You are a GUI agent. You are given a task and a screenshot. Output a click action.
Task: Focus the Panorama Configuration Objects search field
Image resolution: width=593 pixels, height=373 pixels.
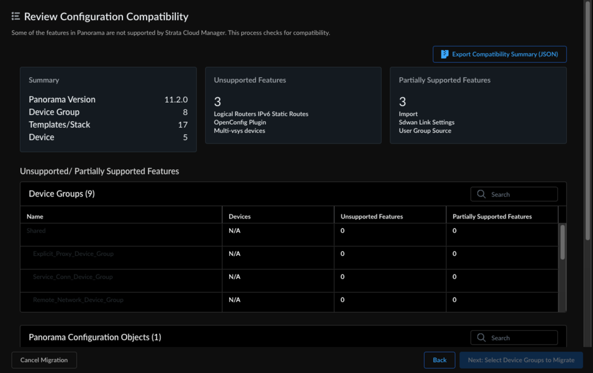coord(514,337)
